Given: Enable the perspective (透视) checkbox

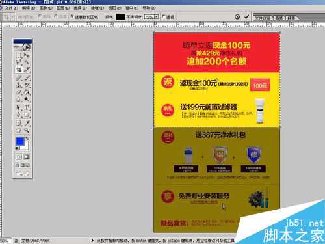Looking at the screenshot, I should coord(163,16).
